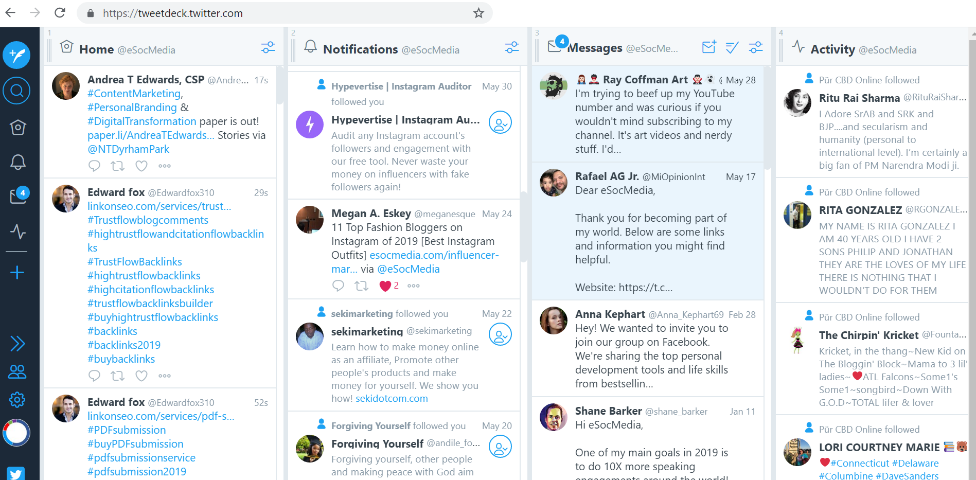Open Messages via the sidebar envelope badge
This screenshot has width=976, height=480.
pyautogui.click(x=17, y=195)
